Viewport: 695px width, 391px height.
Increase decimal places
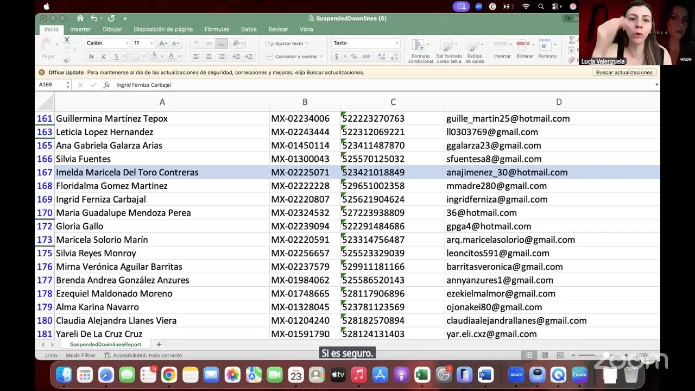click(381, 56)
